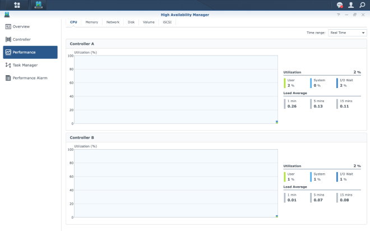Switch to the iSCSI tab
Viewport: 370px width, 231px height.
(x=167, y=22)
